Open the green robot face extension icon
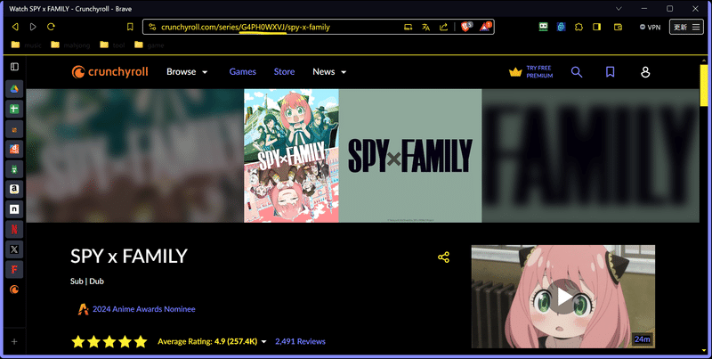 point(543,28)
